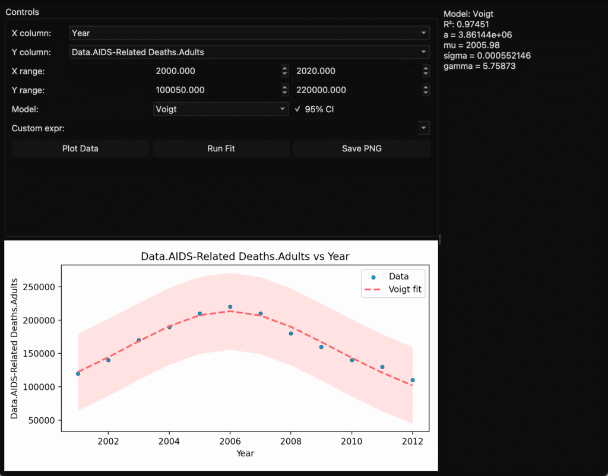
Task: Increase Y range minimum with up arrow
Action: pyautogui.click(x=285, y=87)
